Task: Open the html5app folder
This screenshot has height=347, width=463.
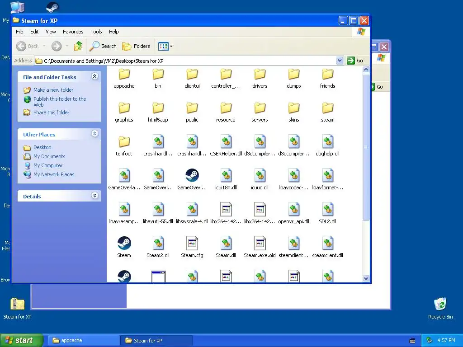Action: 158,112
